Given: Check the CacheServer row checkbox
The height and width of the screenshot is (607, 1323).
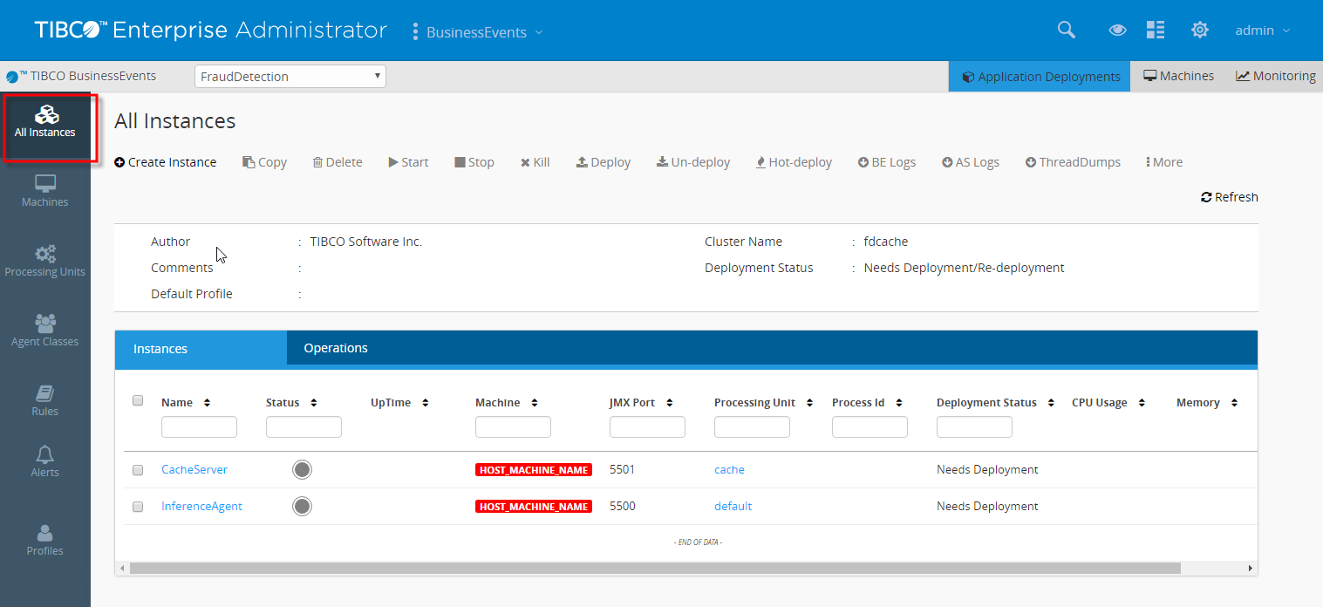Looking at the screenshot, I should pyautogui.click(x=138, y=470).
